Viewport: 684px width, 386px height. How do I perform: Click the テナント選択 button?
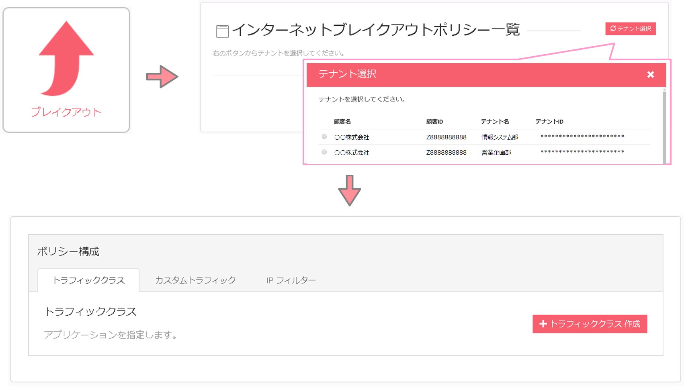pos(631,29)
